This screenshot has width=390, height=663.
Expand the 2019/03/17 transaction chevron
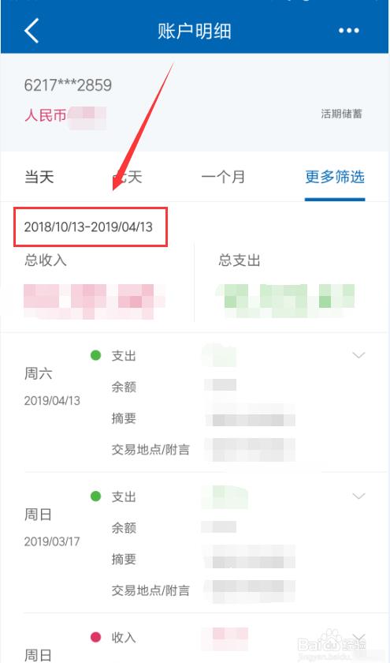coord(358,496)
